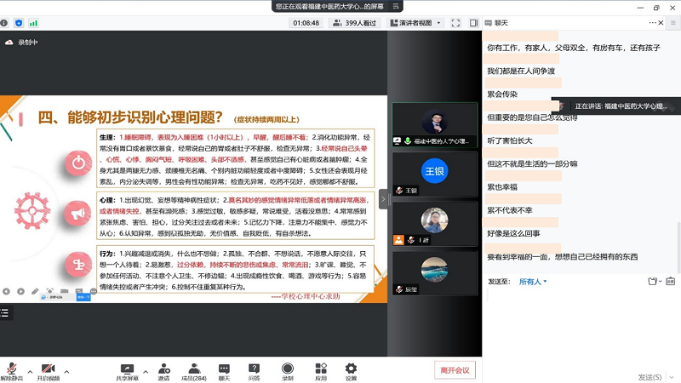Open the 演讲者视图 view dropdown

pyautogui.click(x=415, y=23)
